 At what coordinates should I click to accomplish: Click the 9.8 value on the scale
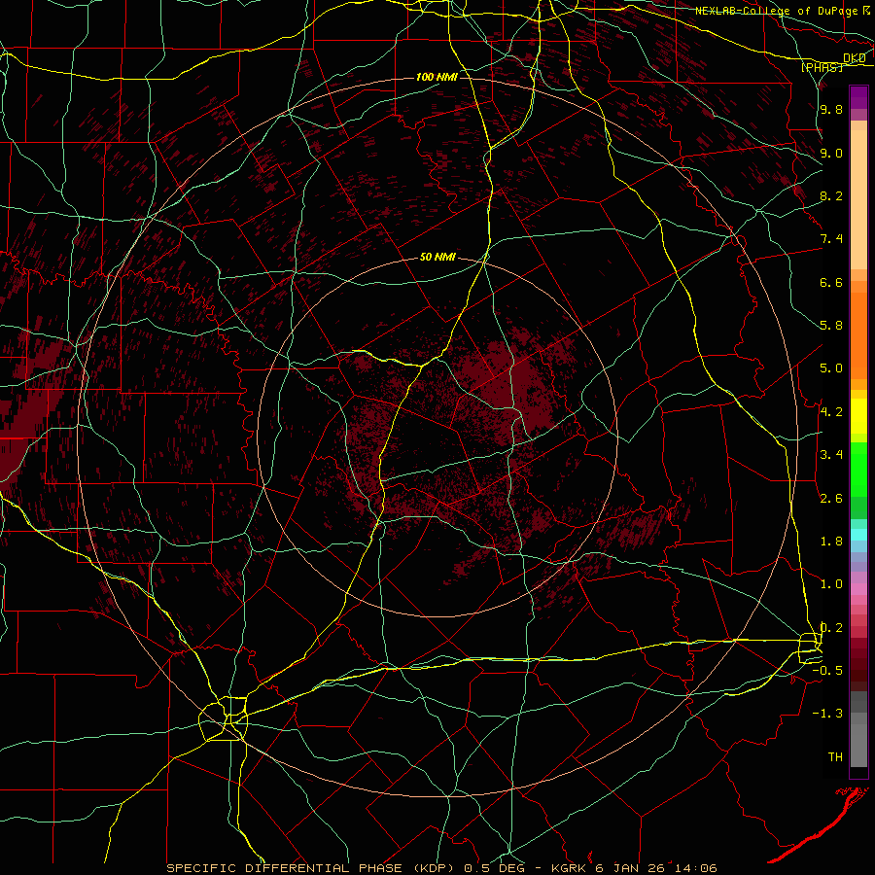[x=831, y=110]
